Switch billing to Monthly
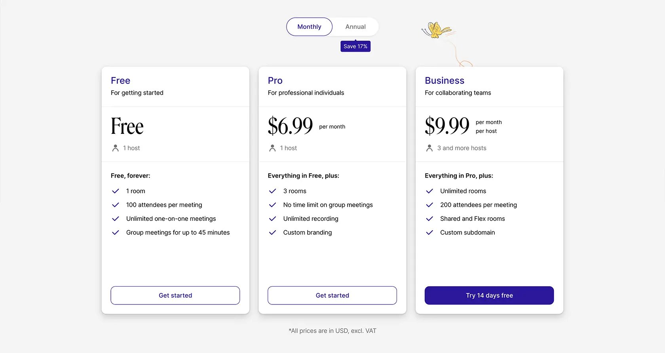Viewport: 665px width, 353px height. point(309,26)
